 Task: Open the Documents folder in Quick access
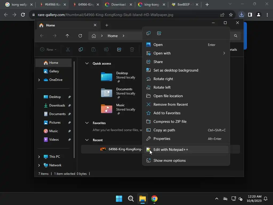118,93
